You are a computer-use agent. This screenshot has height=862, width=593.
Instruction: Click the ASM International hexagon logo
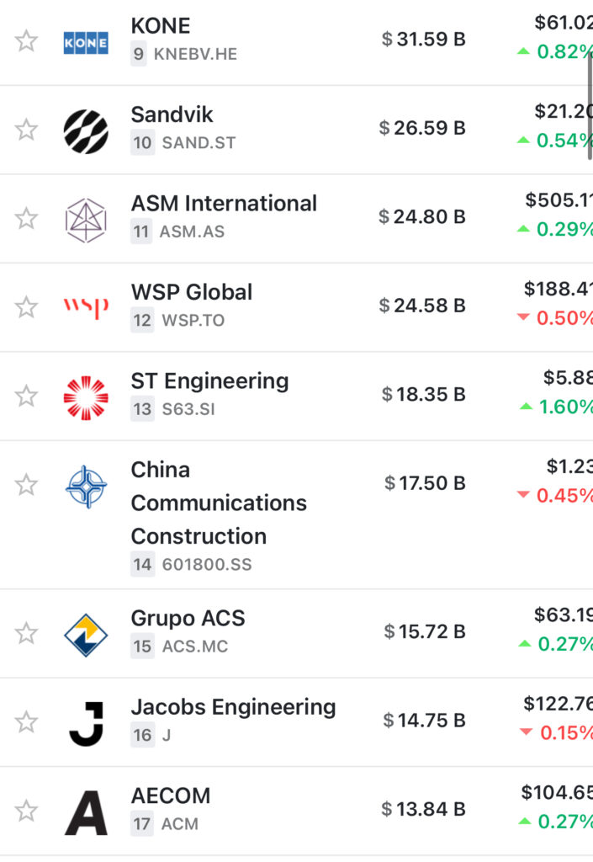[86, 221]
